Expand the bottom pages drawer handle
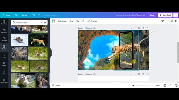The image size is (179, 100). (x=116, y=83)
